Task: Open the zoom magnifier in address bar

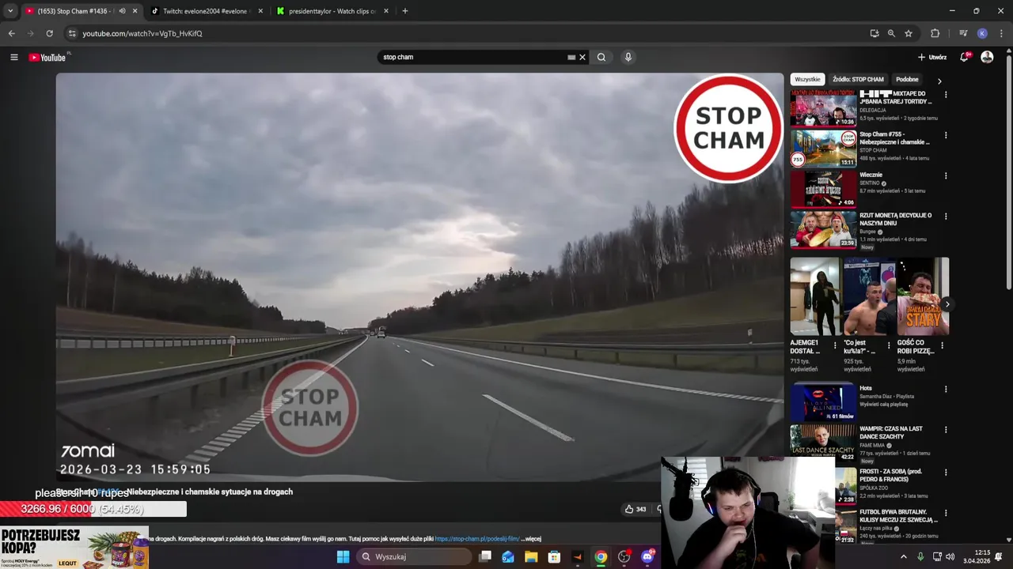Action: [x=891, y=33]
